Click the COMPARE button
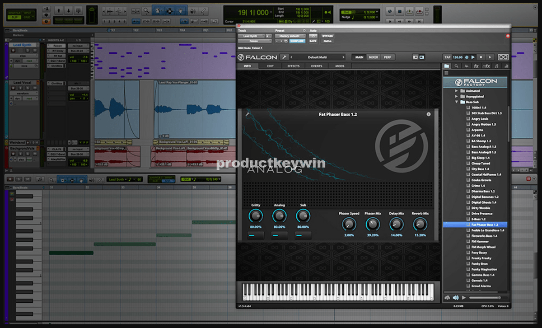Image resolution: width=542 pixels, height=328 pixels. [x=298, y=41]
